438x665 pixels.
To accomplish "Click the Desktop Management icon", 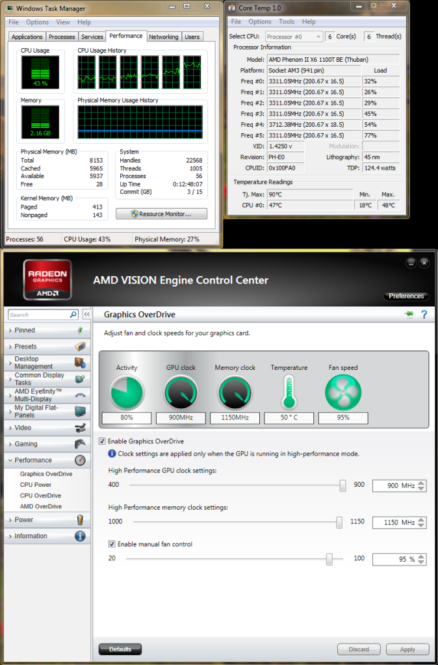I will coord(80,363).
